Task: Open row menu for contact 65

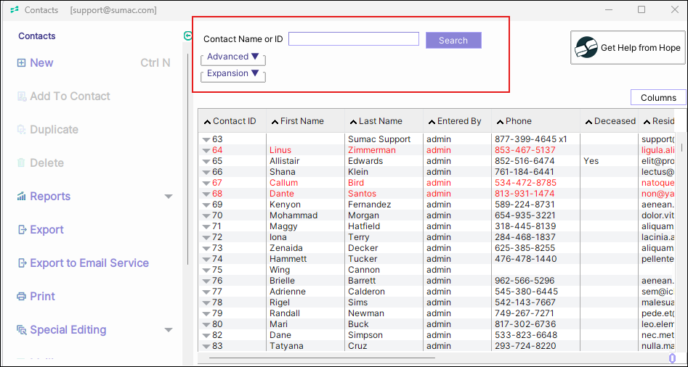Action: coord(206,161)
